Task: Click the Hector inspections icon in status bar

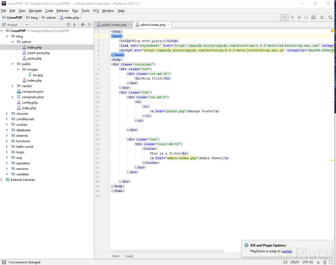Action: click(x=325, y=262)
